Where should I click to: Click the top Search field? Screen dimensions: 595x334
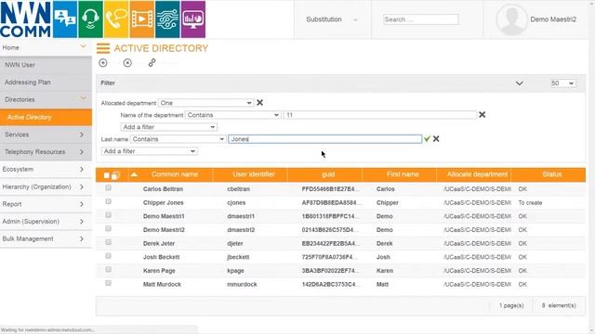421,19
